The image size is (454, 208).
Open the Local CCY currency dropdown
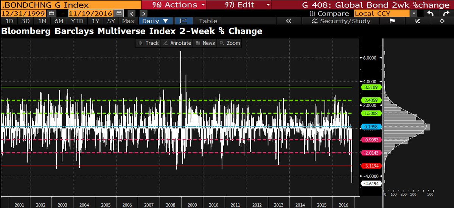tap(382, 14)
